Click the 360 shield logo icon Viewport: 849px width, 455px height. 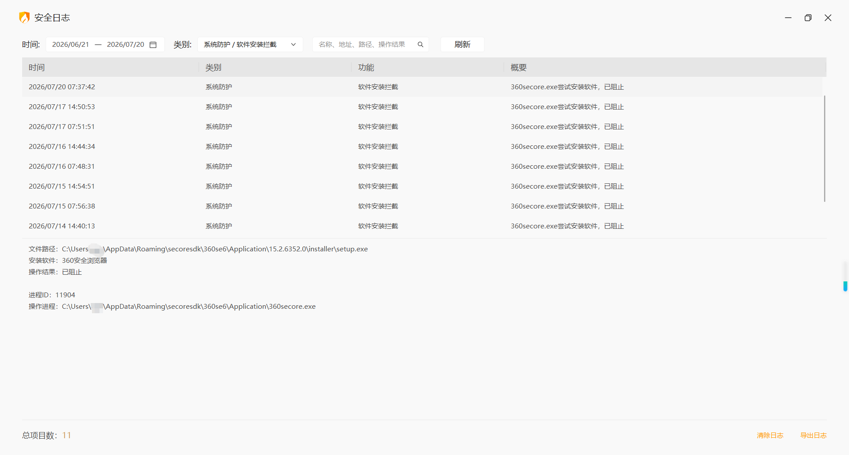coord(24,18)
